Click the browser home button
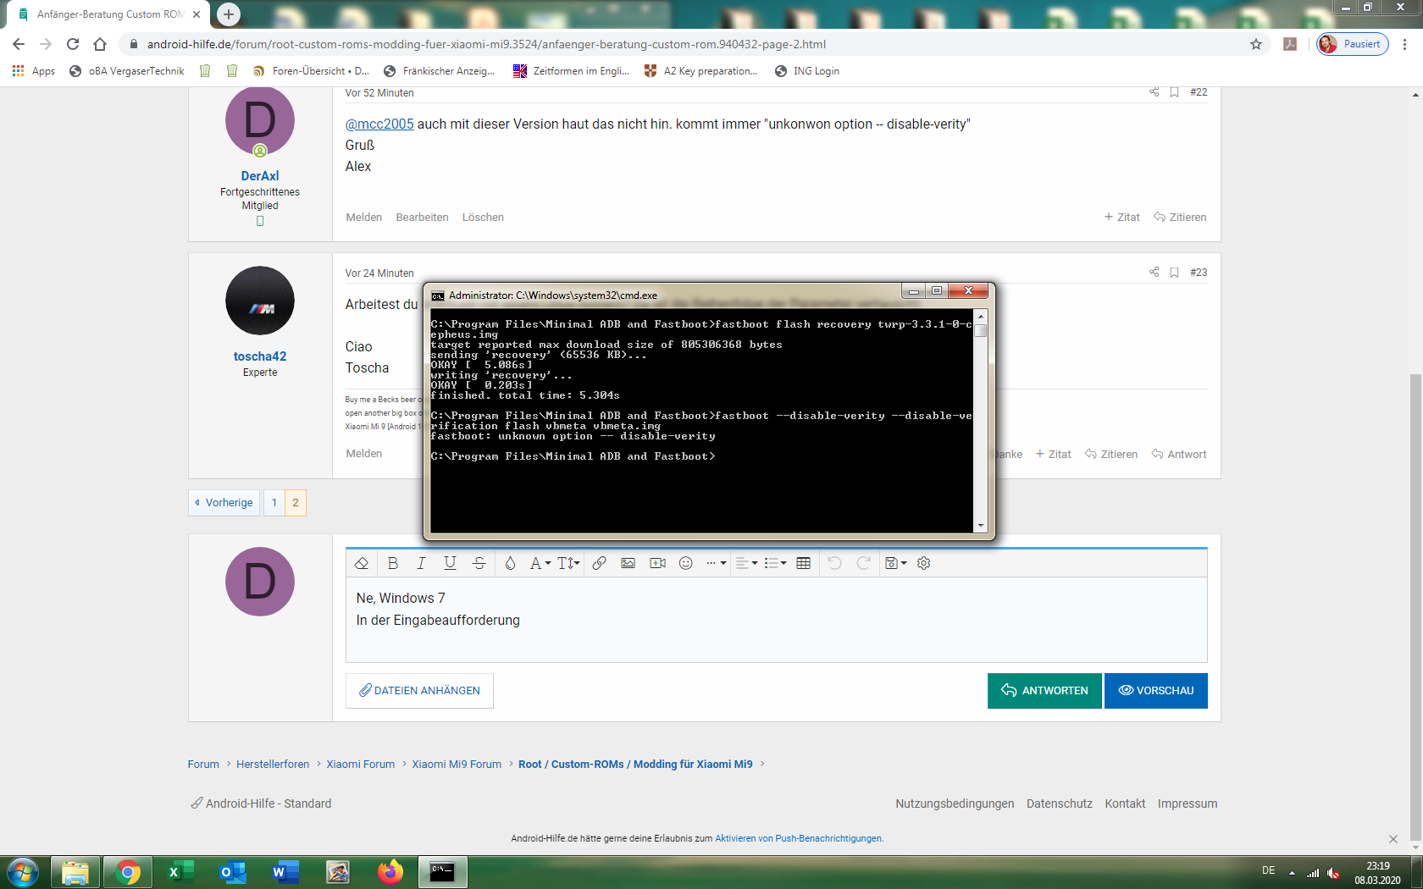Screen dimensions: 1423x889 pyautogui.click(x=100, y=44)
